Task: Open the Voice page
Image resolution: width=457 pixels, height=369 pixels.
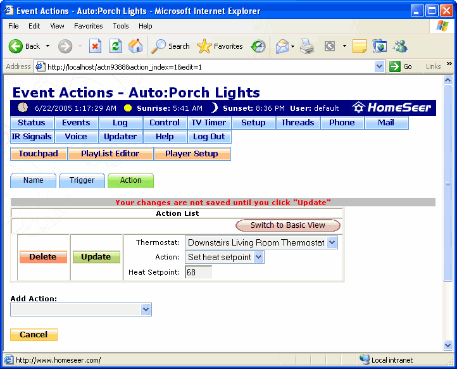Action: 76,137
